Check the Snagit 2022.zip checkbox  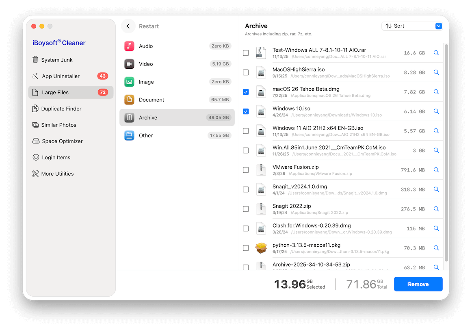(246, 209)
